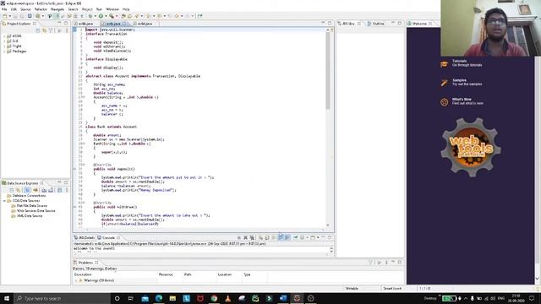
Task: Click the Open Console icon
Action: point(313,238)
